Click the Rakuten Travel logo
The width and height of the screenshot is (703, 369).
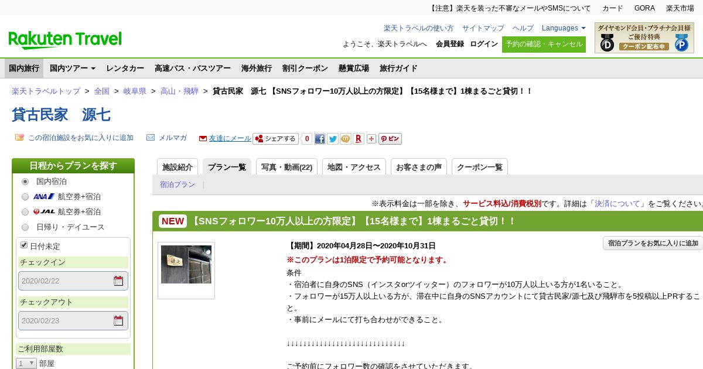(x=65, y=40)
